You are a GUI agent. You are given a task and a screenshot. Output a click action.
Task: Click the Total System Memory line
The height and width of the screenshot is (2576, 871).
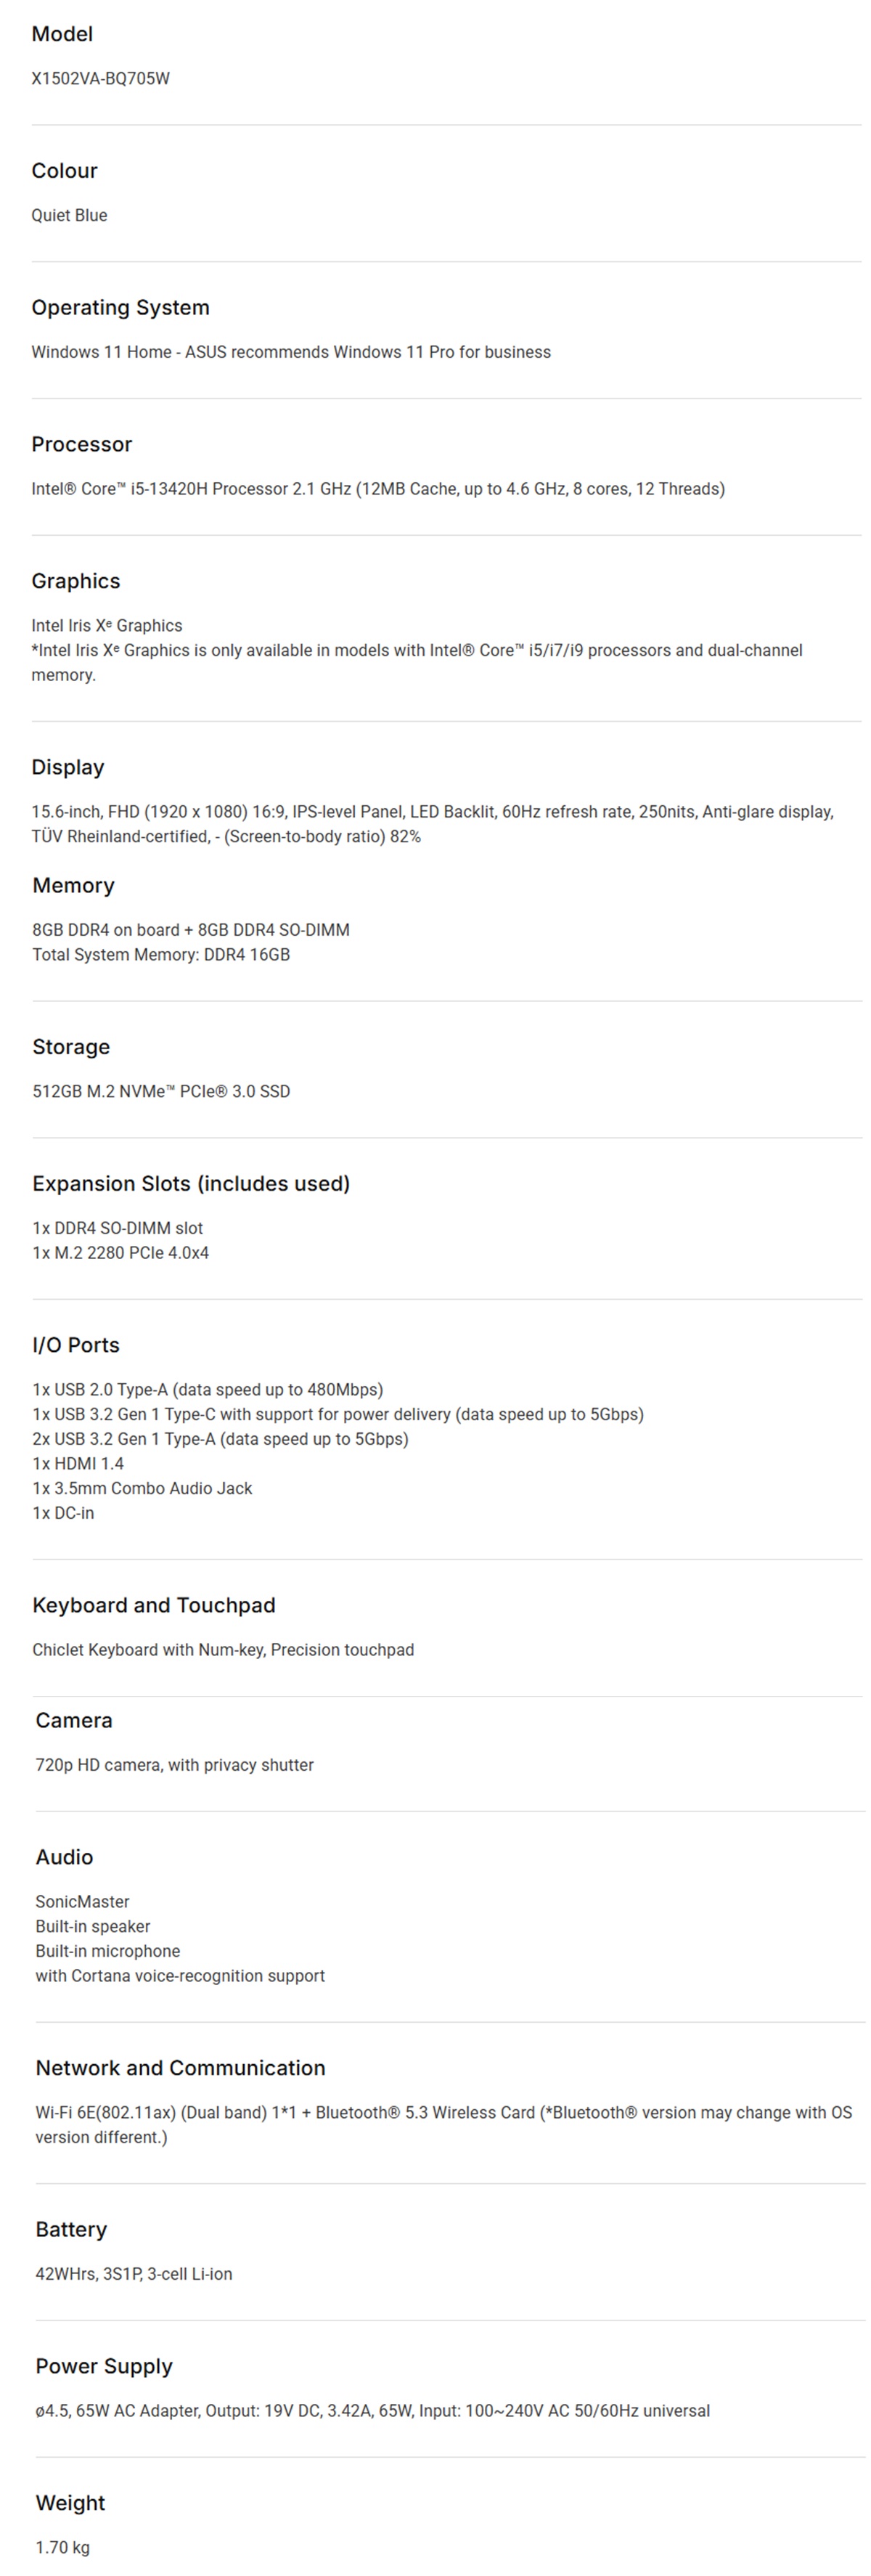tap(161, 955)
